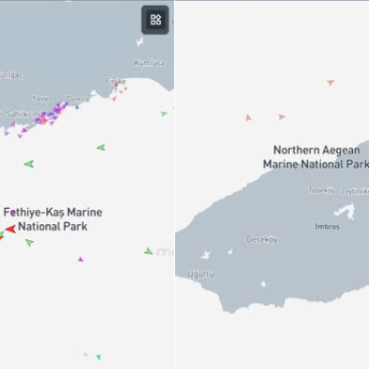Click the Imbros island label
This screenshot has height=369, width=369.
point(328,226)
